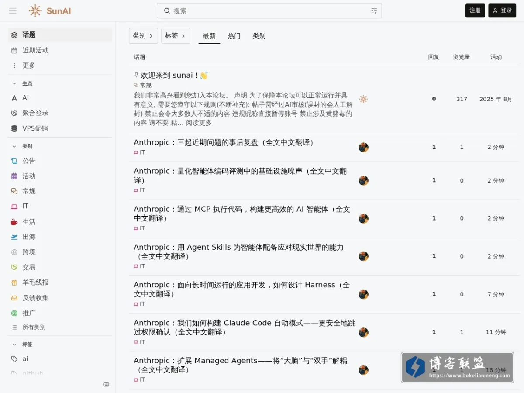This screenshot has width=524, height=393.
Task: Click 317 view count
Action: coord(462,99)
